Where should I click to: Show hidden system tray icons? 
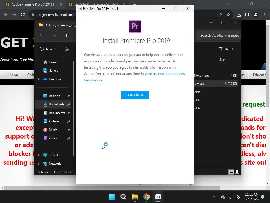pos(214,197)
